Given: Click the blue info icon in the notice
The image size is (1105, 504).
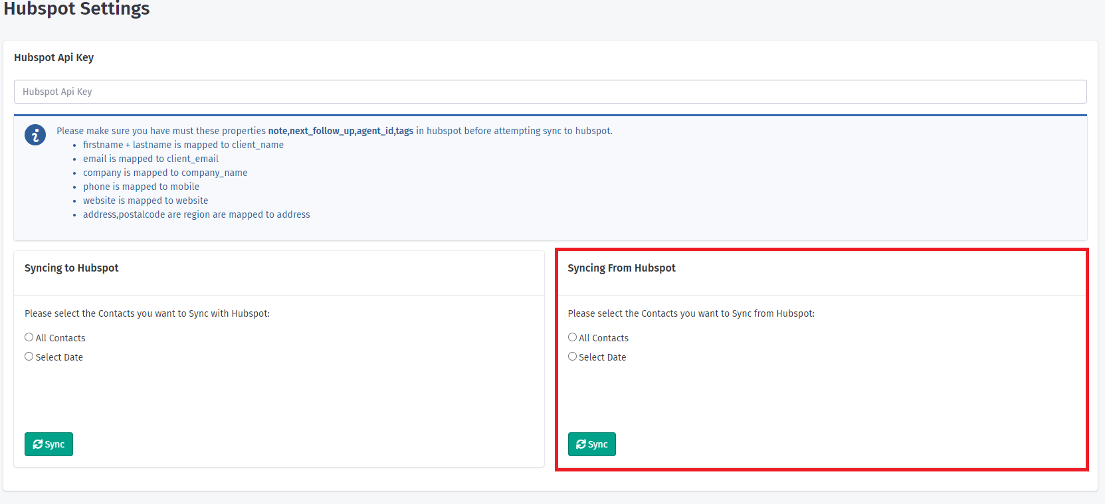Looking at the screenshot, I should [x=35, y=135].
